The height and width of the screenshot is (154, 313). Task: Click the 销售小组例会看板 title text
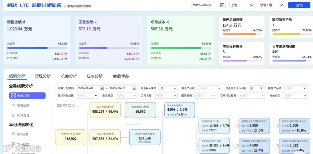[x=79, y=6]
